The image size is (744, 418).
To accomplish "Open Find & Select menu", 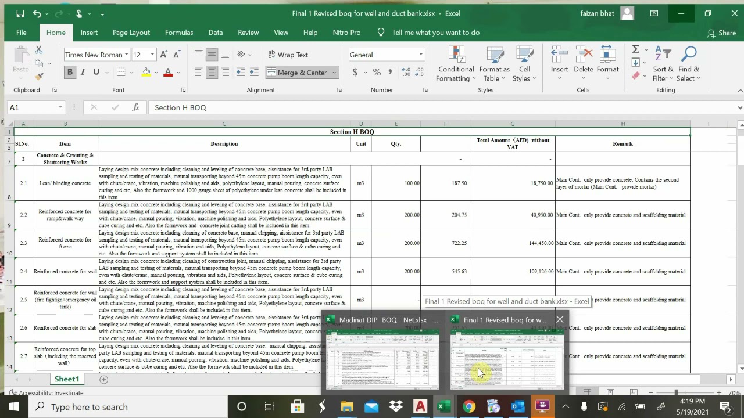I will coord(689,64).
